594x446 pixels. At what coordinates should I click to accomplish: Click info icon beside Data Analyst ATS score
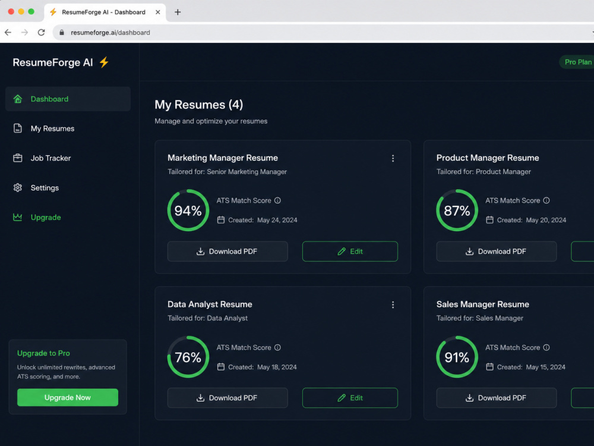pos(277,347)
